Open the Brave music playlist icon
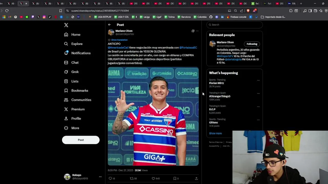 305,11
